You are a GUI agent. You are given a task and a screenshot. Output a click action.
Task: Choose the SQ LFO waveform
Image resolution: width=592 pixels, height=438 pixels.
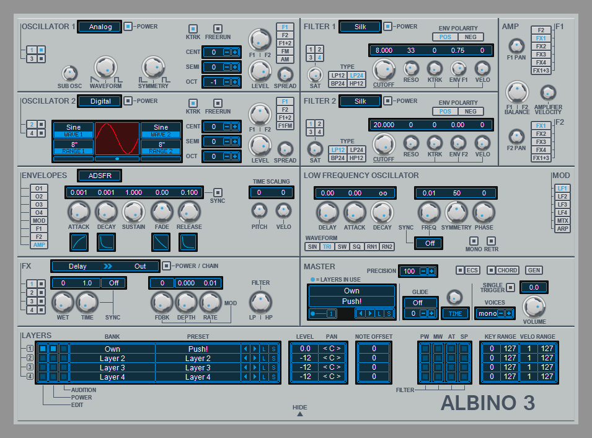[x=356, y=247]
